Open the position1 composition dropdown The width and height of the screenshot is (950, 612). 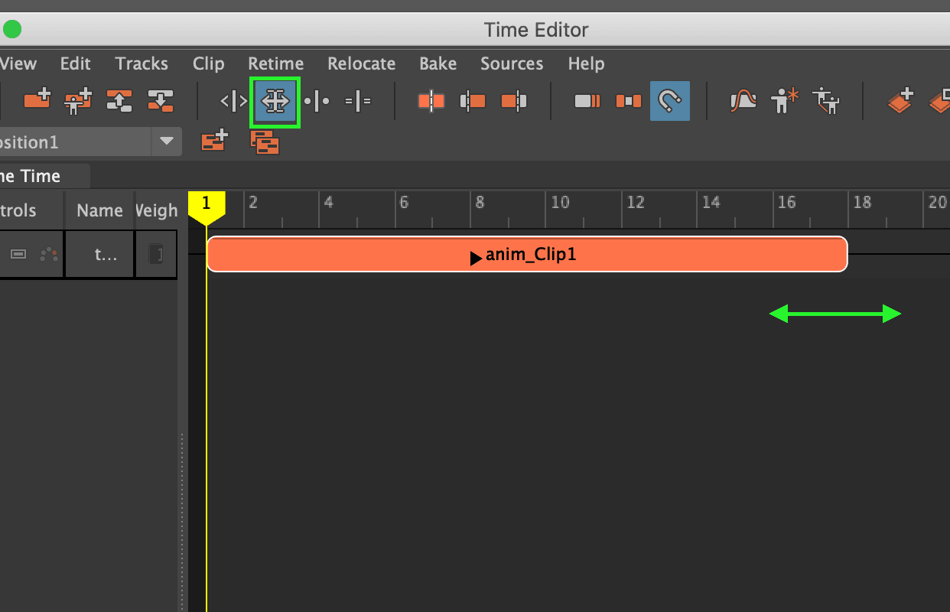[167, 142]
